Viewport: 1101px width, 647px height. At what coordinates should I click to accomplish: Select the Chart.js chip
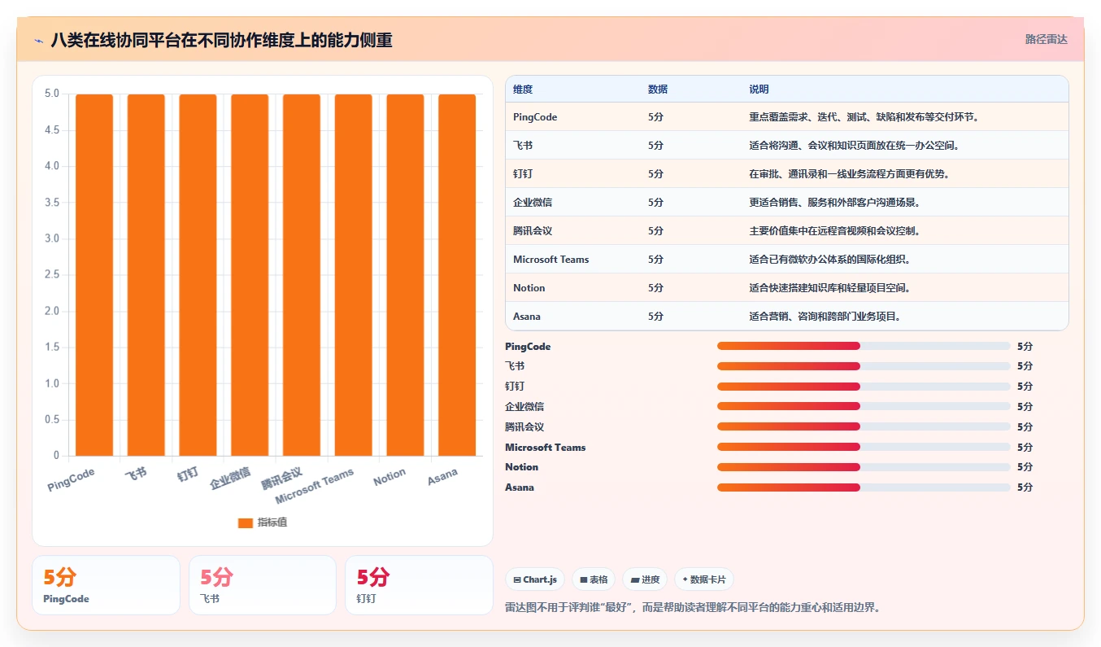[535, 579]
